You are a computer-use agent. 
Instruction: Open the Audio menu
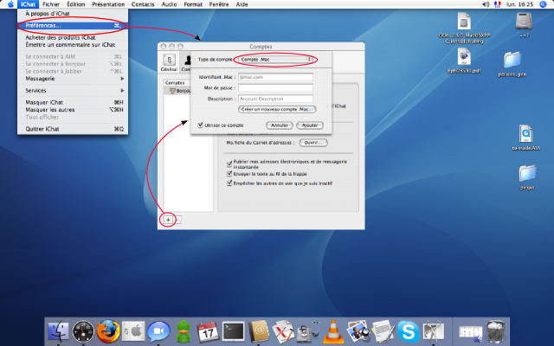[x=169, y=4]
